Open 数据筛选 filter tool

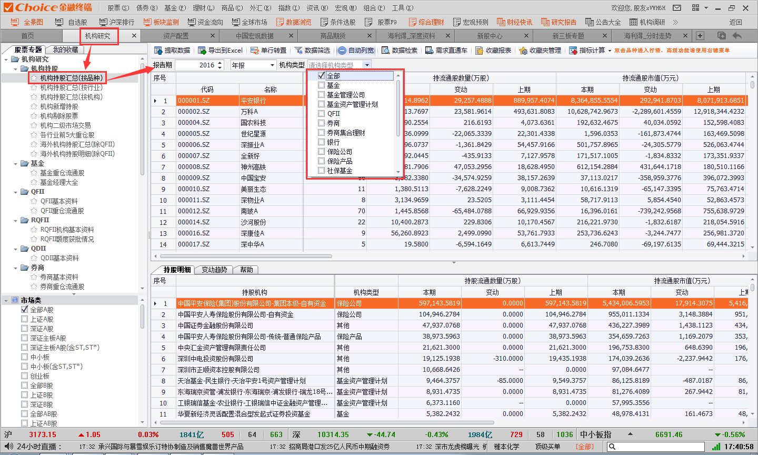point(298,51)
